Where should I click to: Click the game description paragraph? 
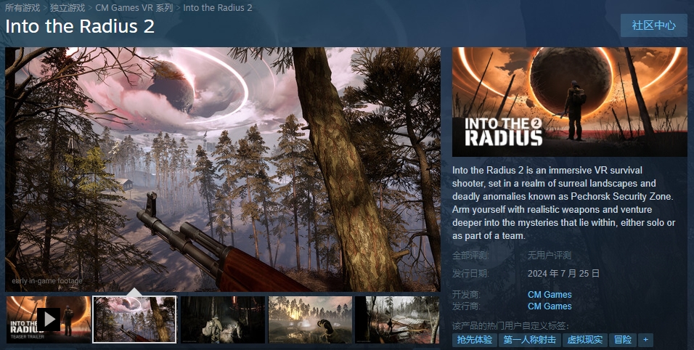click(564, 203)
